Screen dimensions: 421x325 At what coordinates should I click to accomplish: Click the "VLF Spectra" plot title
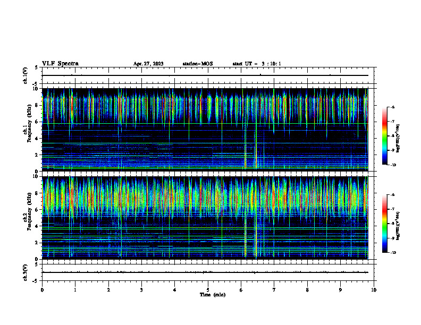tap(60, 64)
